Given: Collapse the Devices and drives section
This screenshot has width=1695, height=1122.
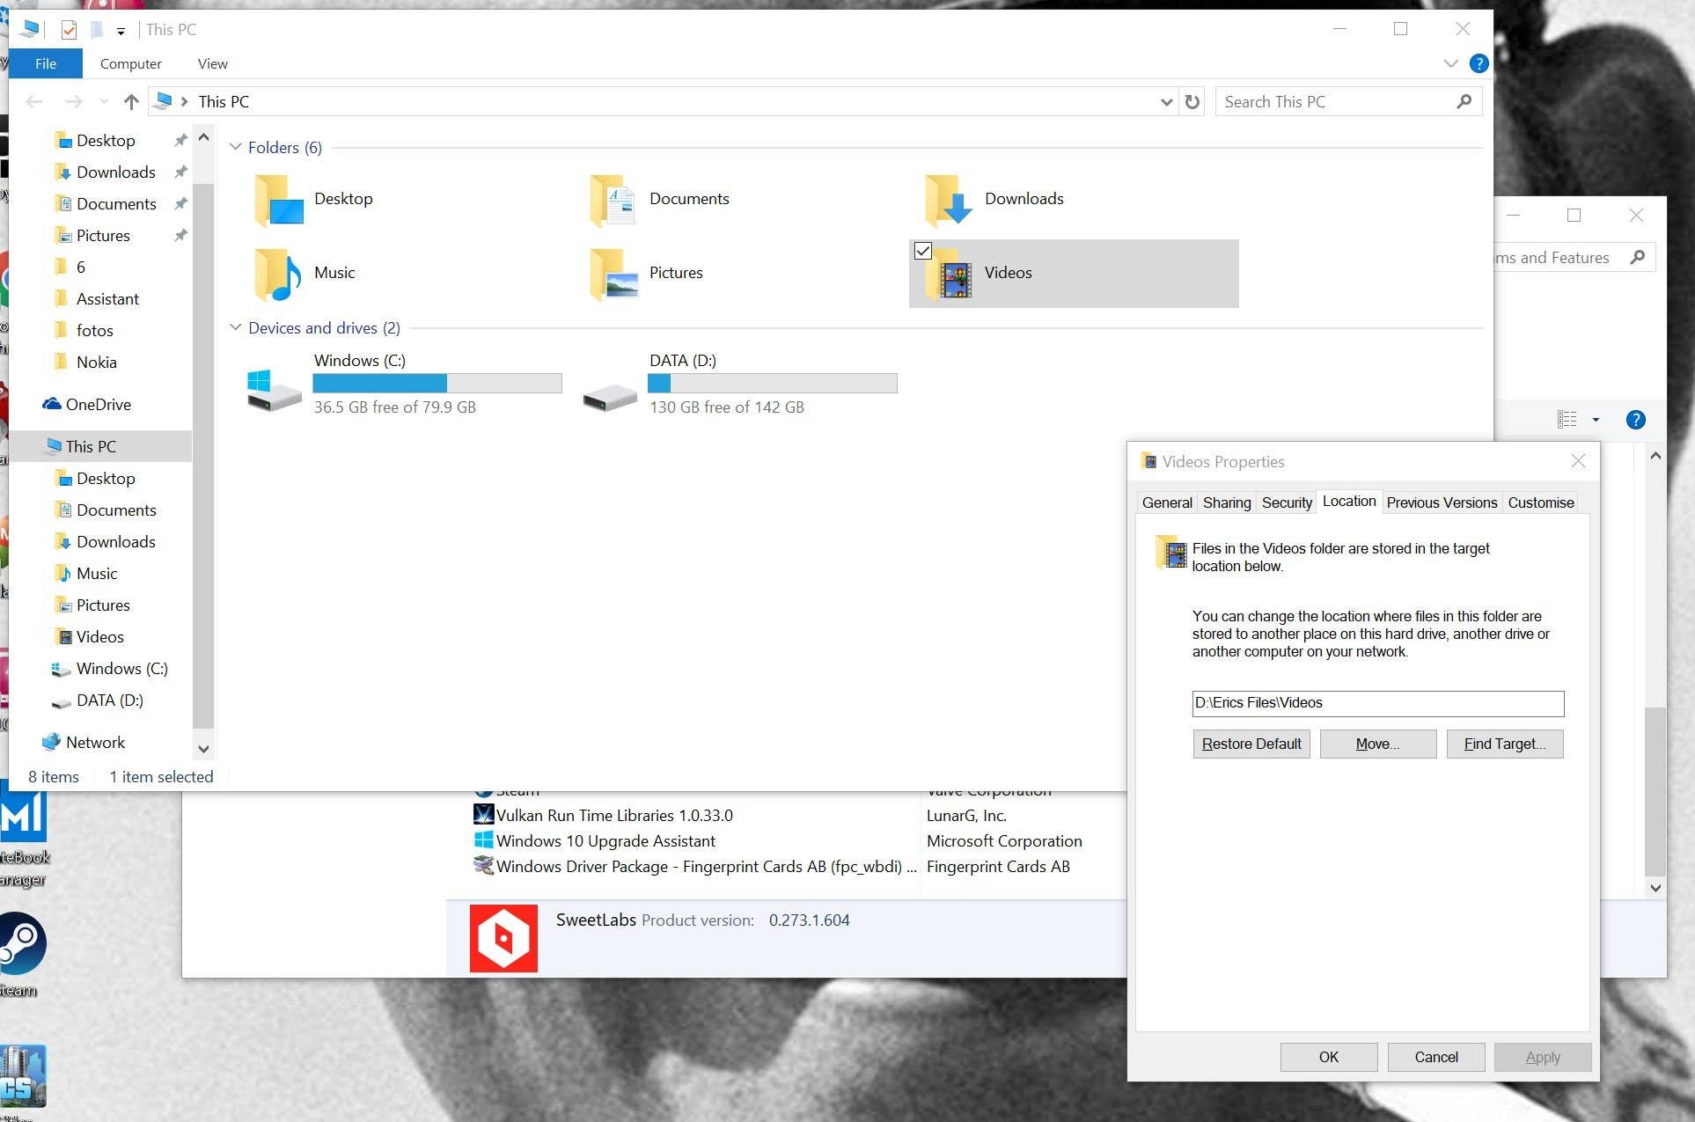Looking at the screenshot, I should (235, 326).
